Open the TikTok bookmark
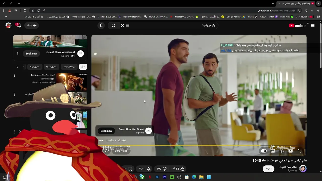322x181 pixels. click(252, 17)
